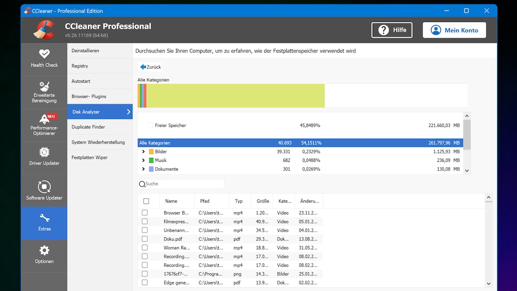Open Software Updater icon
The image size is (517, 291).
point(44,186)
